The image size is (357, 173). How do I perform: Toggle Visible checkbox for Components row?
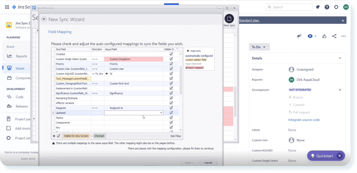point(171,123)
